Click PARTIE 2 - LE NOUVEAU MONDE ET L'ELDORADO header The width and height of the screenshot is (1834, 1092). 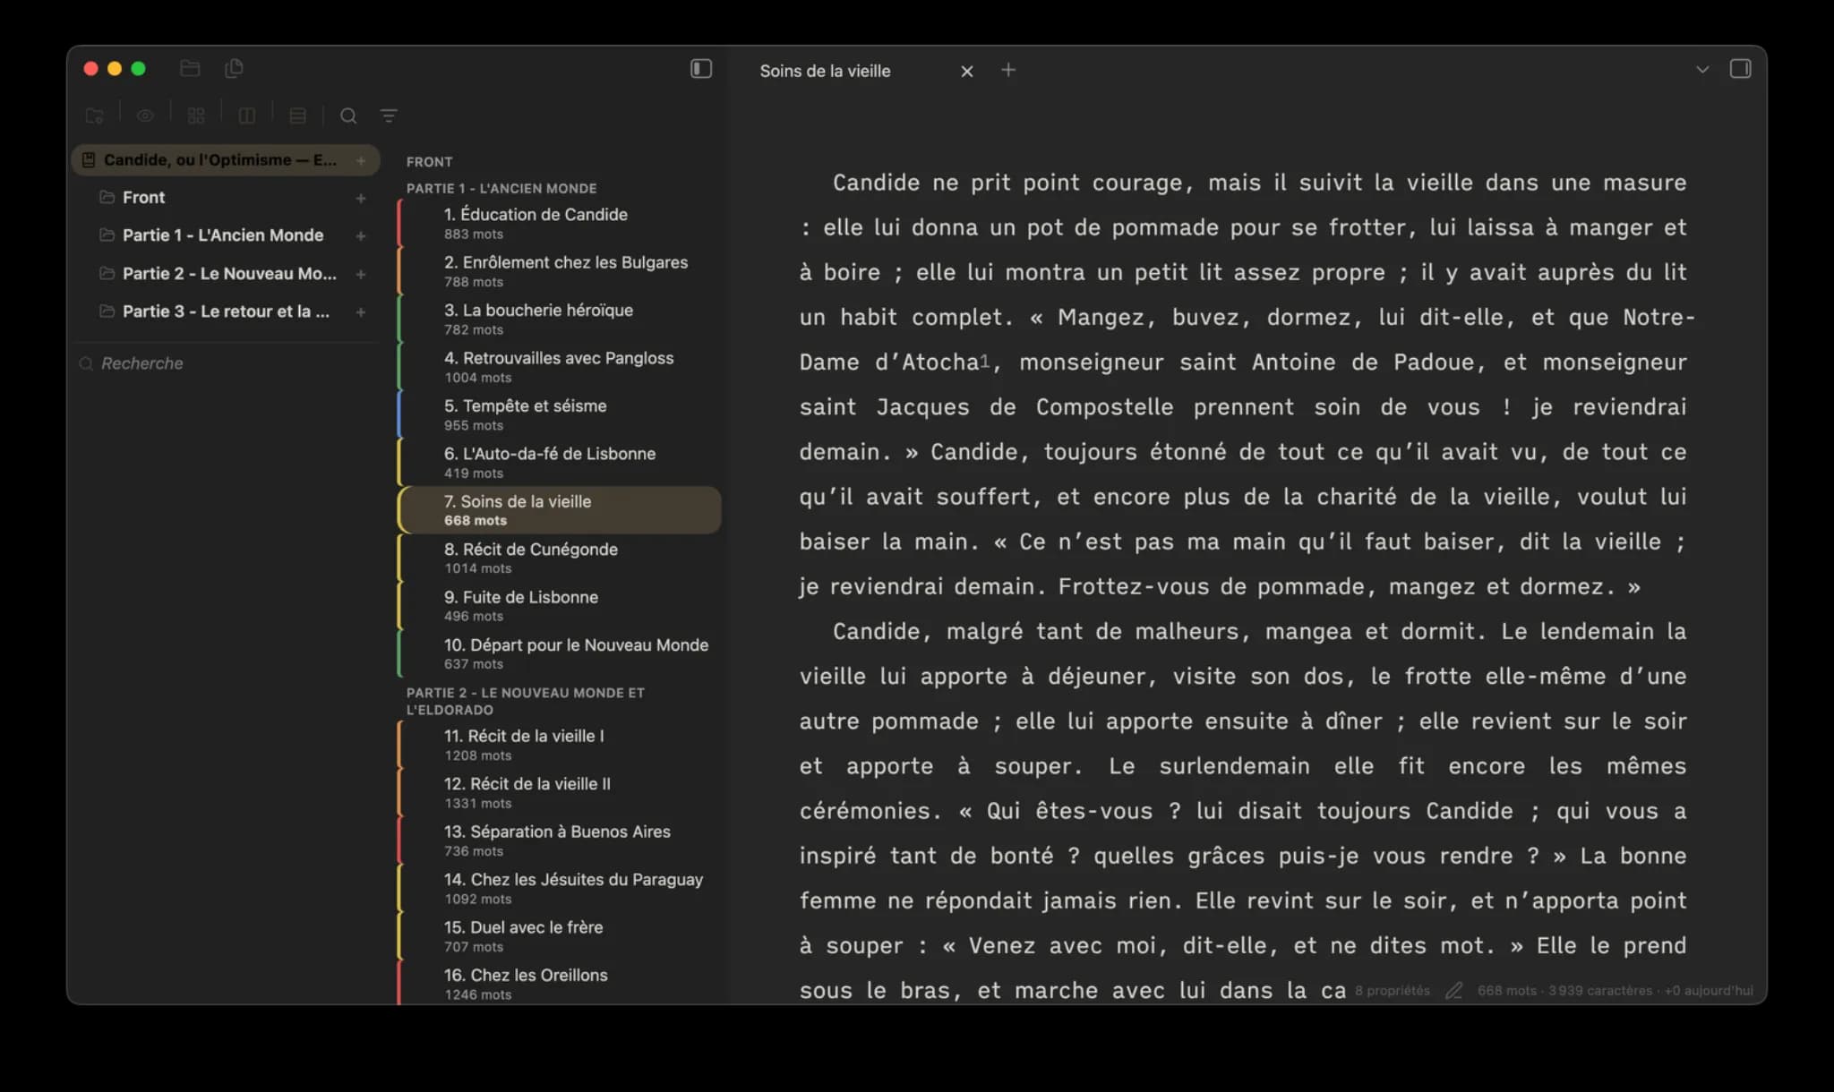pyautogui.click(x=526, y=701)
